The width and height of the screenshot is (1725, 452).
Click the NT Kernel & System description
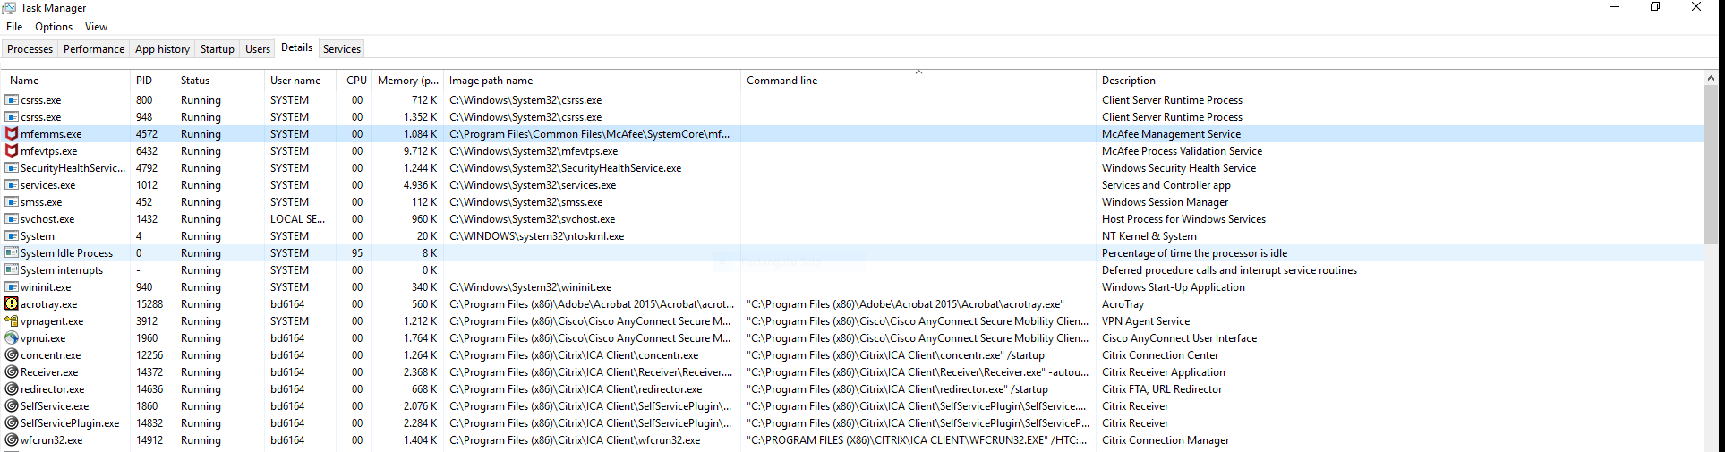1149,236
